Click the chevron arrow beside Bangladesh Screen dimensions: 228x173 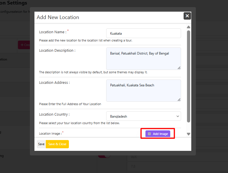[x=178, y=116]
